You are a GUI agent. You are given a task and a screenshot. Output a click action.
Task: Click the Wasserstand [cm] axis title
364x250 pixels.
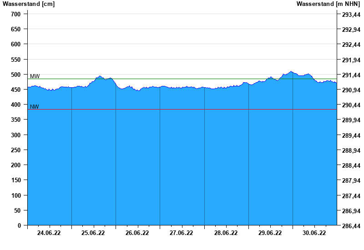click(29, 4)
